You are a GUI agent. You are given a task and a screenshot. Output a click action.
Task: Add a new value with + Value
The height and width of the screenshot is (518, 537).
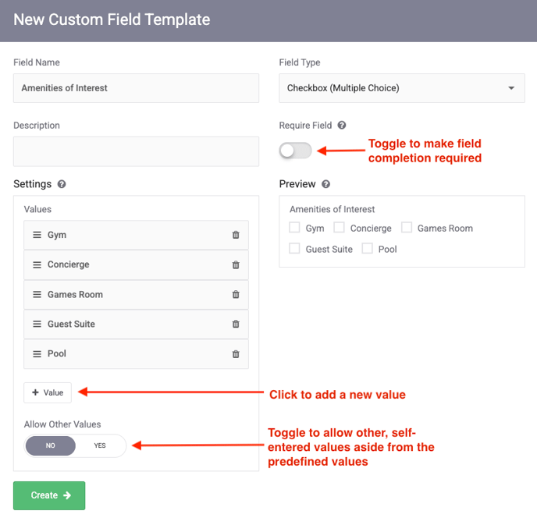pyautogui.click(x=48, y=392)
